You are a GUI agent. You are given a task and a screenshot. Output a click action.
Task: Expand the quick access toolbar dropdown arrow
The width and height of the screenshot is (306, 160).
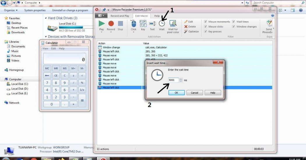click(108, 10)
